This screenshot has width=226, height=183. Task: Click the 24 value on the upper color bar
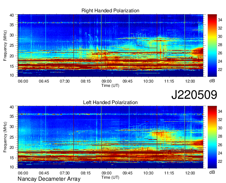coord(220,61)
